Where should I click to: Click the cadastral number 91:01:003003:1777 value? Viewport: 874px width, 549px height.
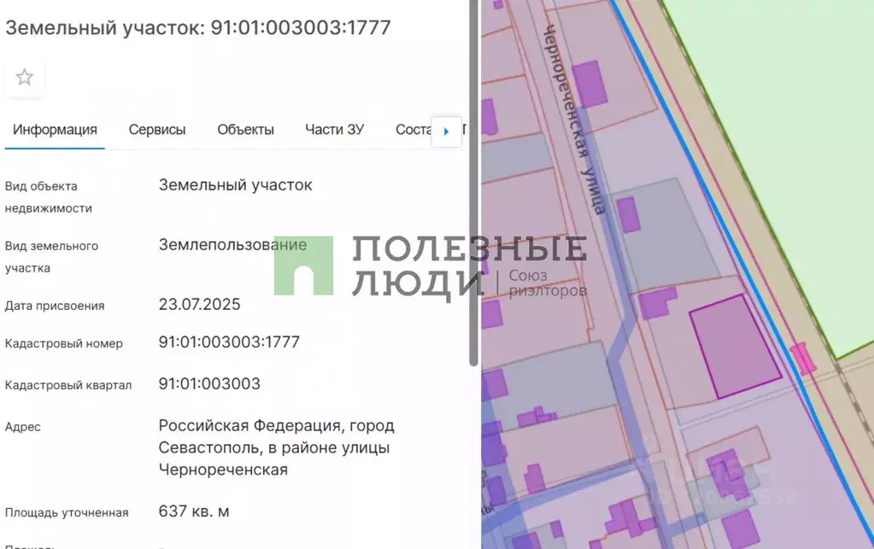(x=228, y=342)
